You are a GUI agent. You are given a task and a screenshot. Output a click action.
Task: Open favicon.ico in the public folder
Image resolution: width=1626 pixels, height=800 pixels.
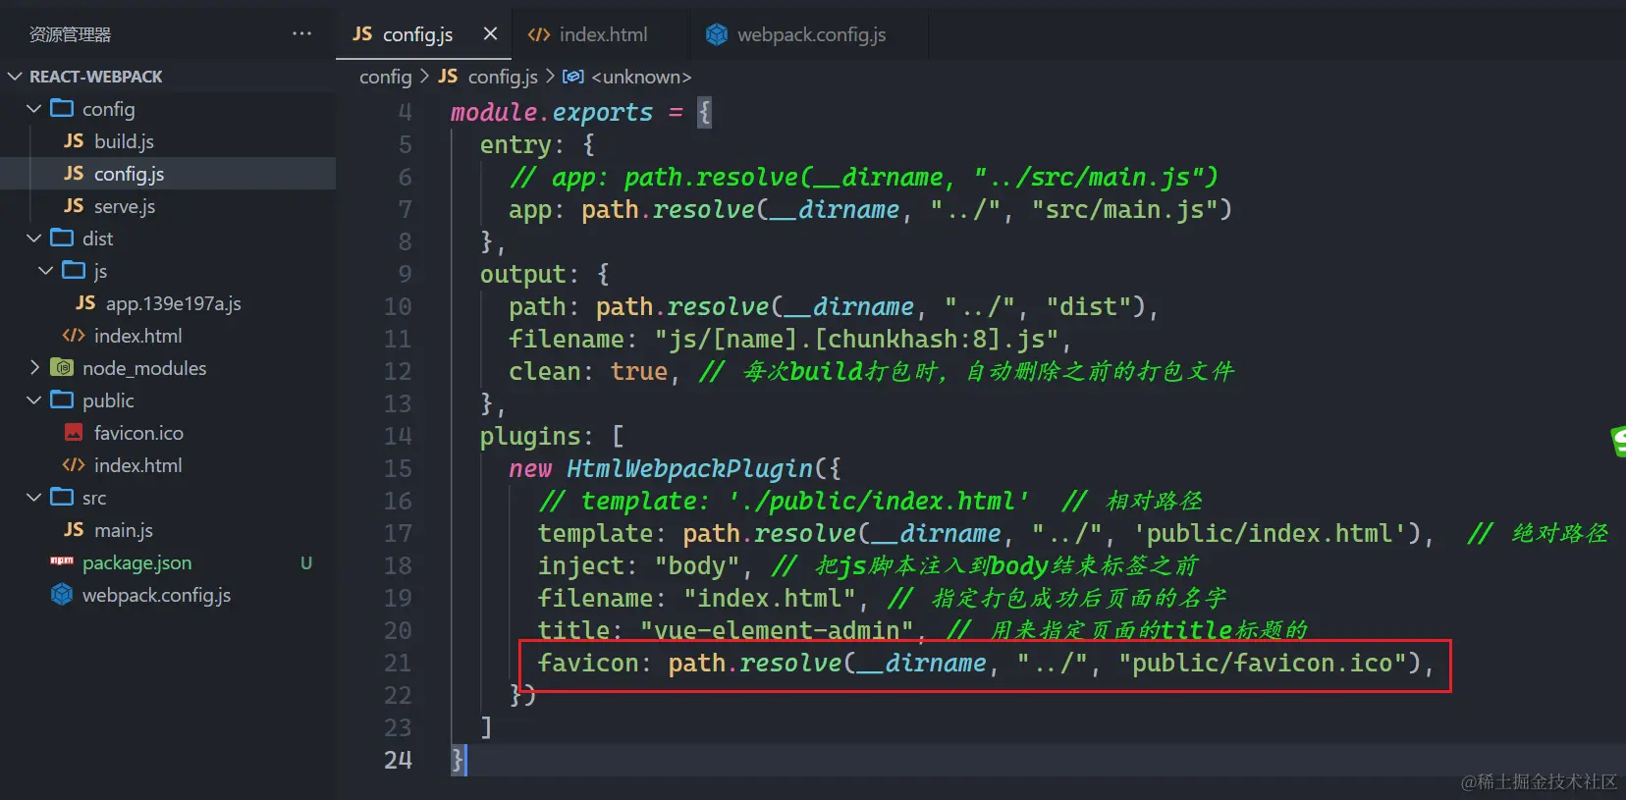(x=138, y=433)
